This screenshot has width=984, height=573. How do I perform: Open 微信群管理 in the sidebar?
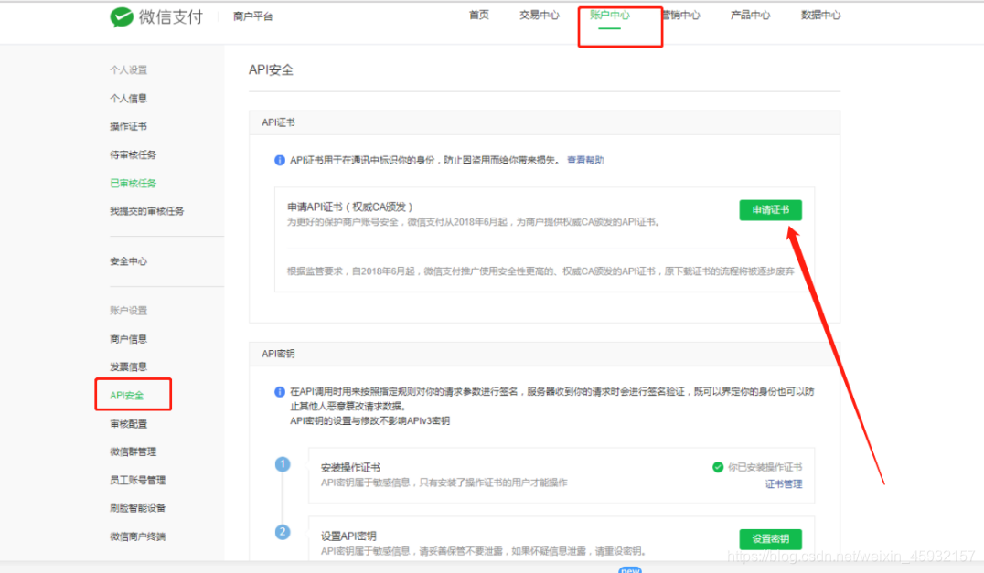pos(133,452)
